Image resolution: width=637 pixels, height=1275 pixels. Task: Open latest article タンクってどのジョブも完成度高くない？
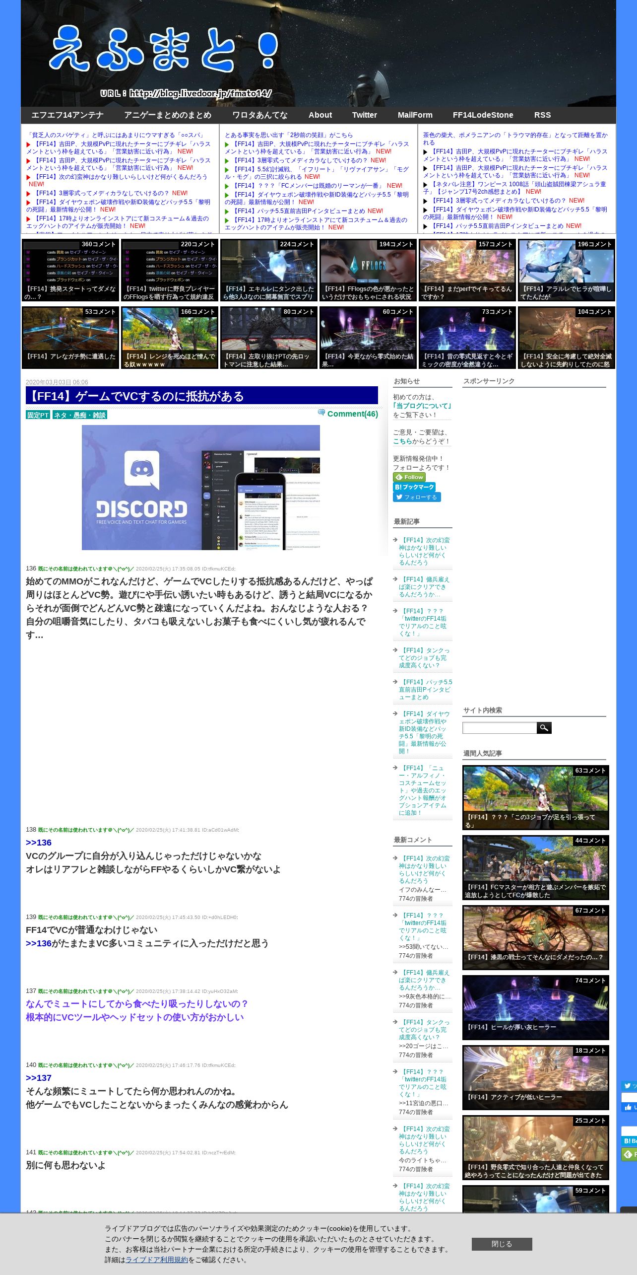(424, 658)
